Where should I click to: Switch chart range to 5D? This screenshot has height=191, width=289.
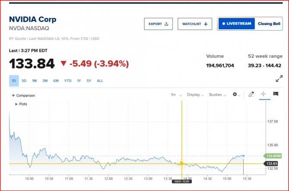pos(24,81)
